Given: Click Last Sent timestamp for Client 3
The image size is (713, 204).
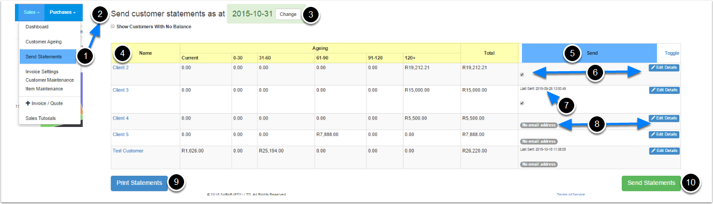Looking at the screenshot, I should (543, 89).
